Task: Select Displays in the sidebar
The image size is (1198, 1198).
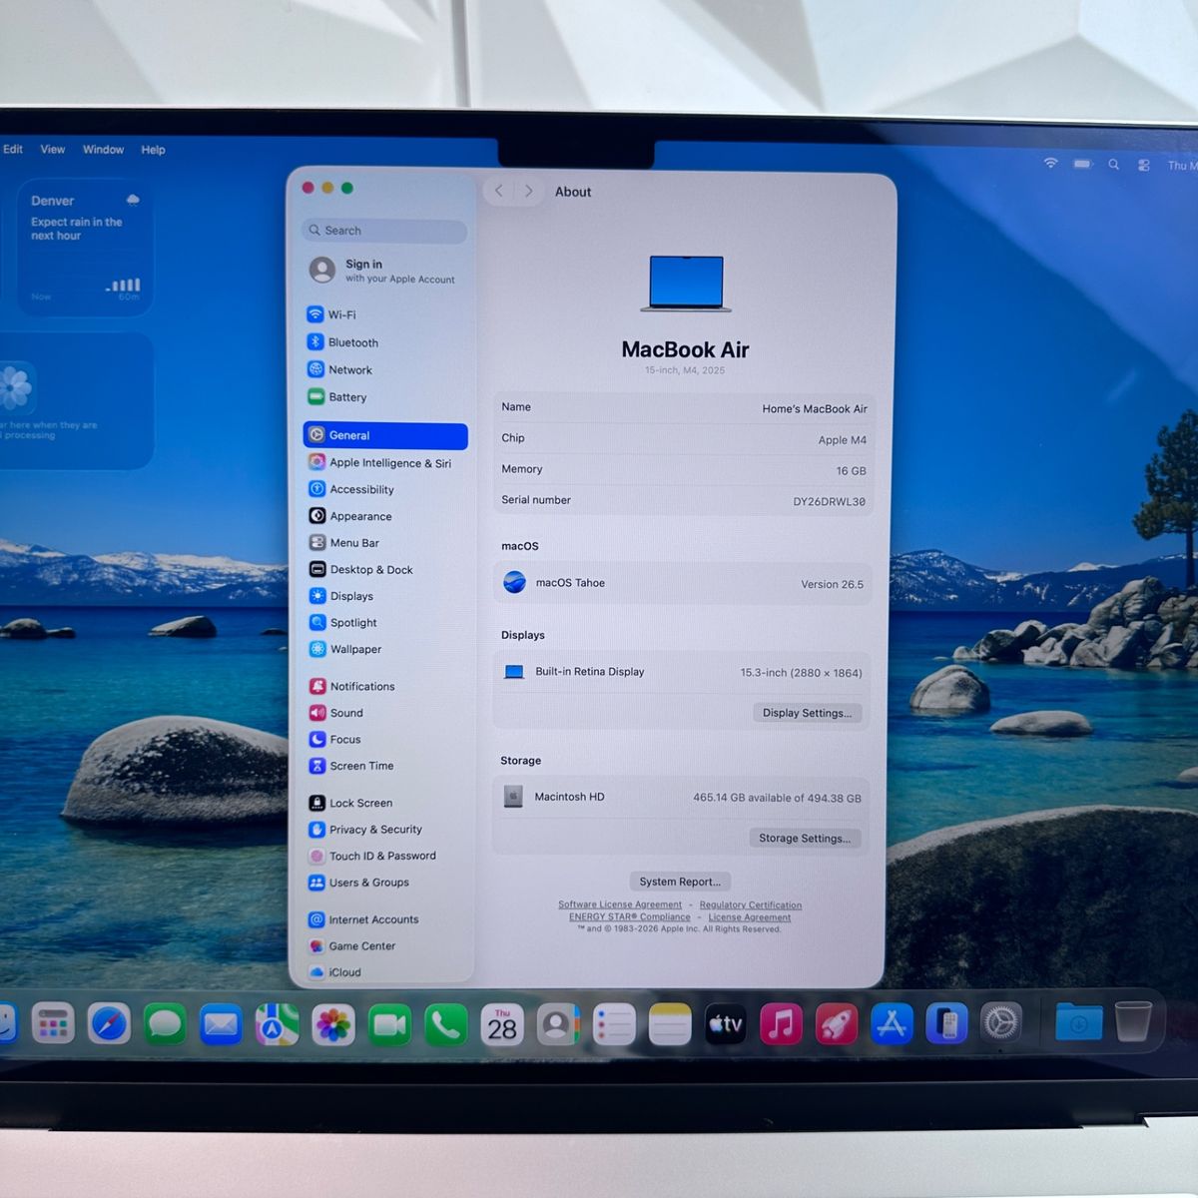Action: [x=385, y=596]
